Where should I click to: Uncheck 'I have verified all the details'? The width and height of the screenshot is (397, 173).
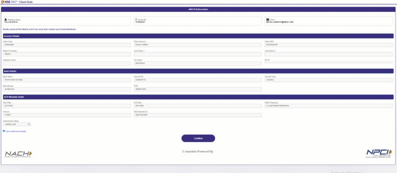click(4, 131)
